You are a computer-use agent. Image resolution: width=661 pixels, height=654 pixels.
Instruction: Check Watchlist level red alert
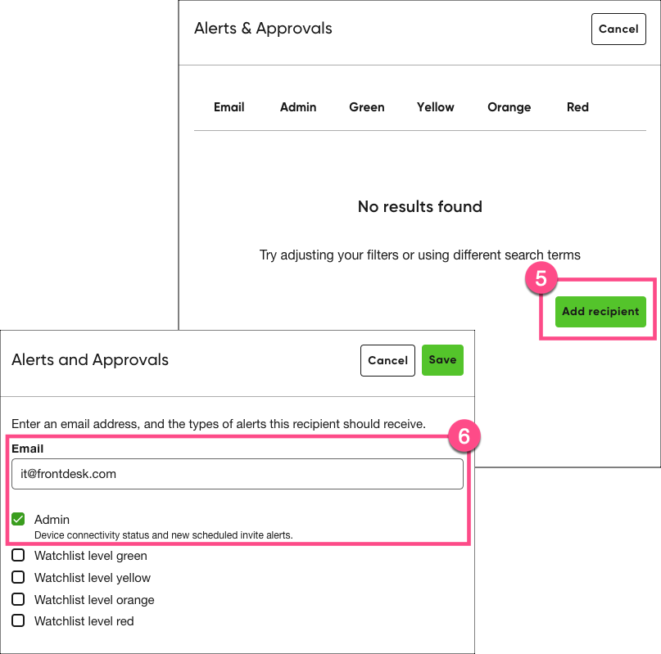19,621
